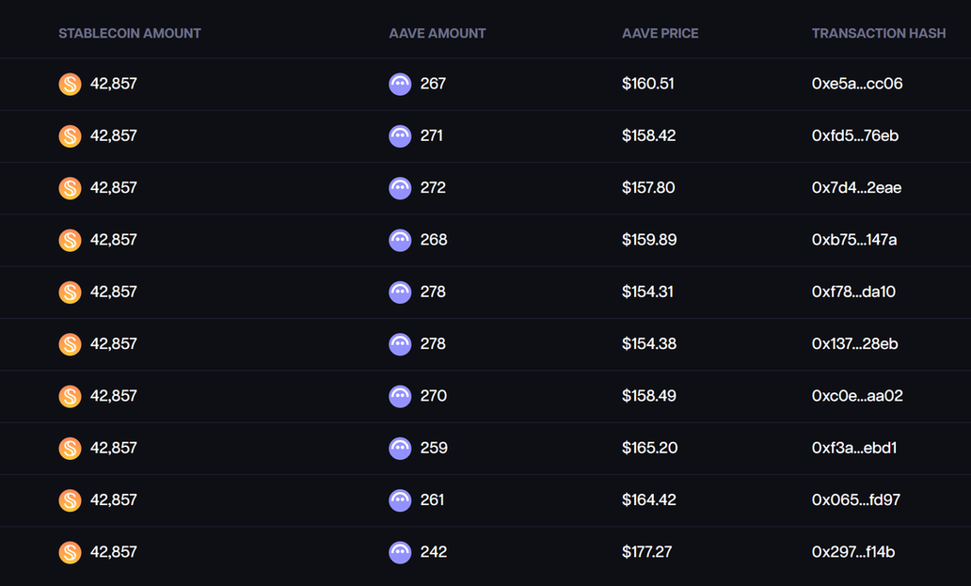Click the stablecoin icon in the $165.20 row

(70, 449)
